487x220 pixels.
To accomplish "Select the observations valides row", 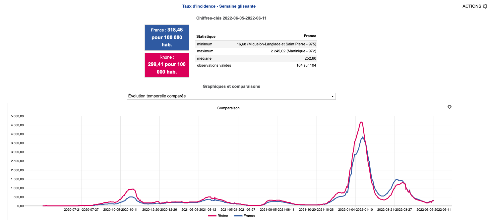I will [256, 65].
